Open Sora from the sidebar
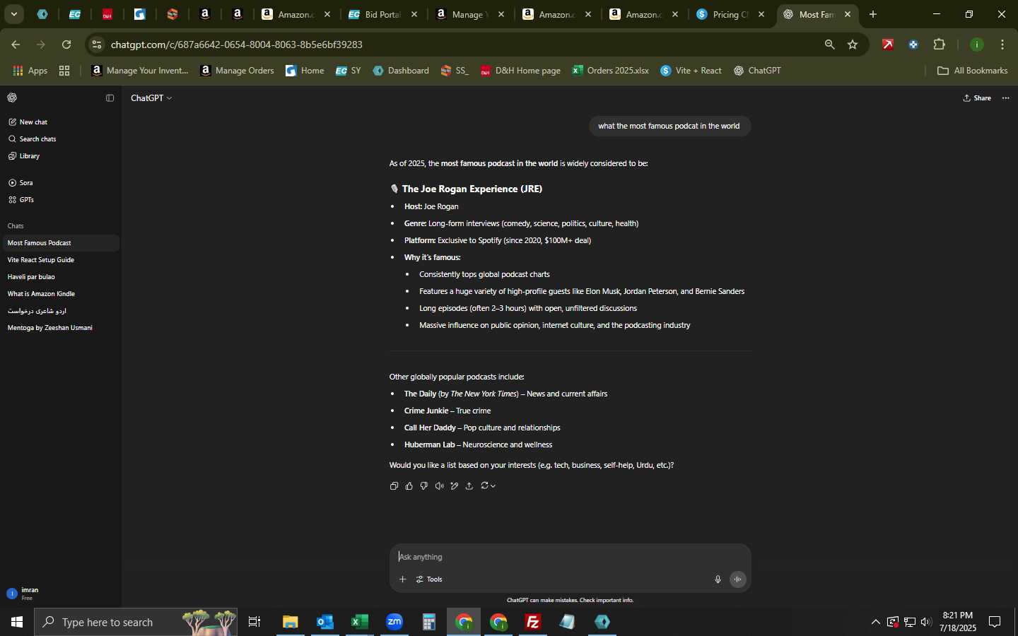This screenshot has width=1018, height=636. point(60,183)
